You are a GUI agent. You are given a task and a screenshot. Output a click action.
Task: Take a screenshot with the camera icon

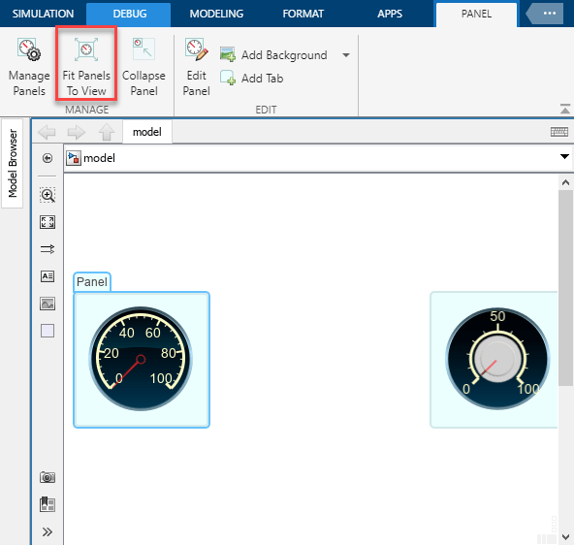coord(48,477)
